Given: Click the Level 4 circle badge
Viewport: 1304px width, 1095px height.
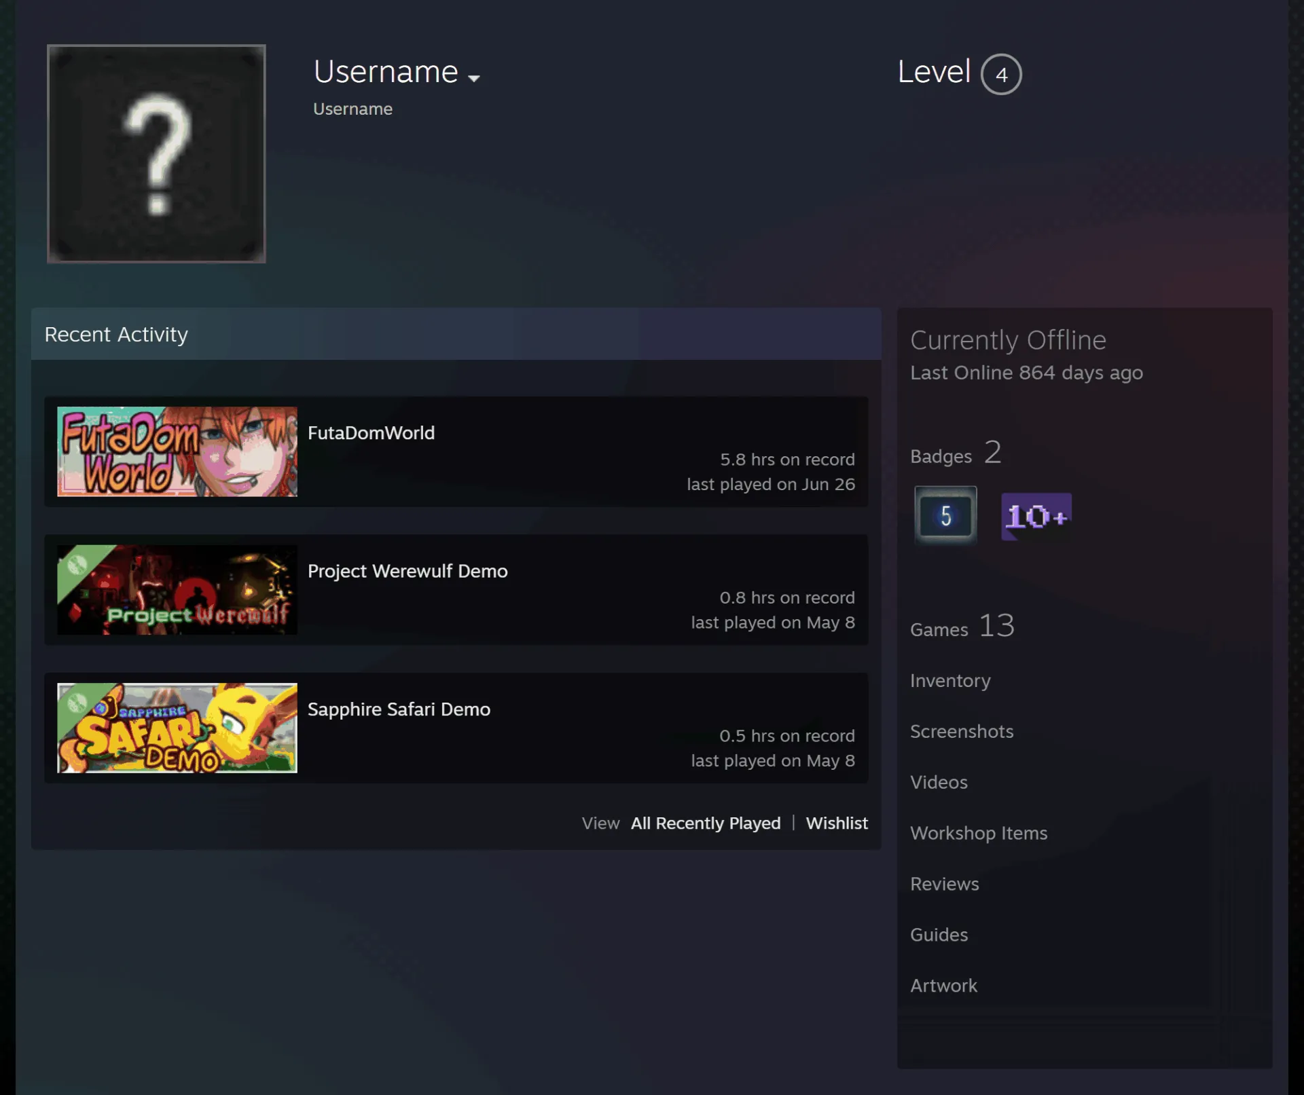Looking at the screenshot, I should [1001, 74].
